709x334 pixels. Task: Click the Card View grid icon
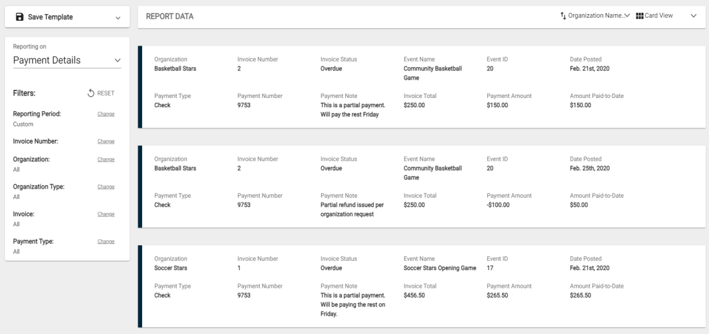pos(639,16)
